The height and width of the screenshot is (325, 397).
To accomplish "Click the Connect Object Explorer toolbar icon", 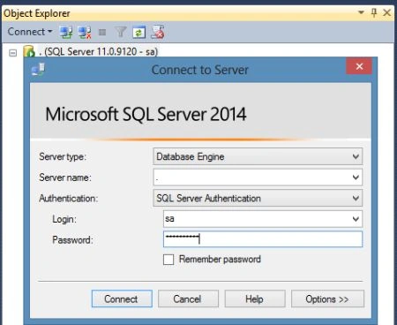I will (x=66, y=32).
